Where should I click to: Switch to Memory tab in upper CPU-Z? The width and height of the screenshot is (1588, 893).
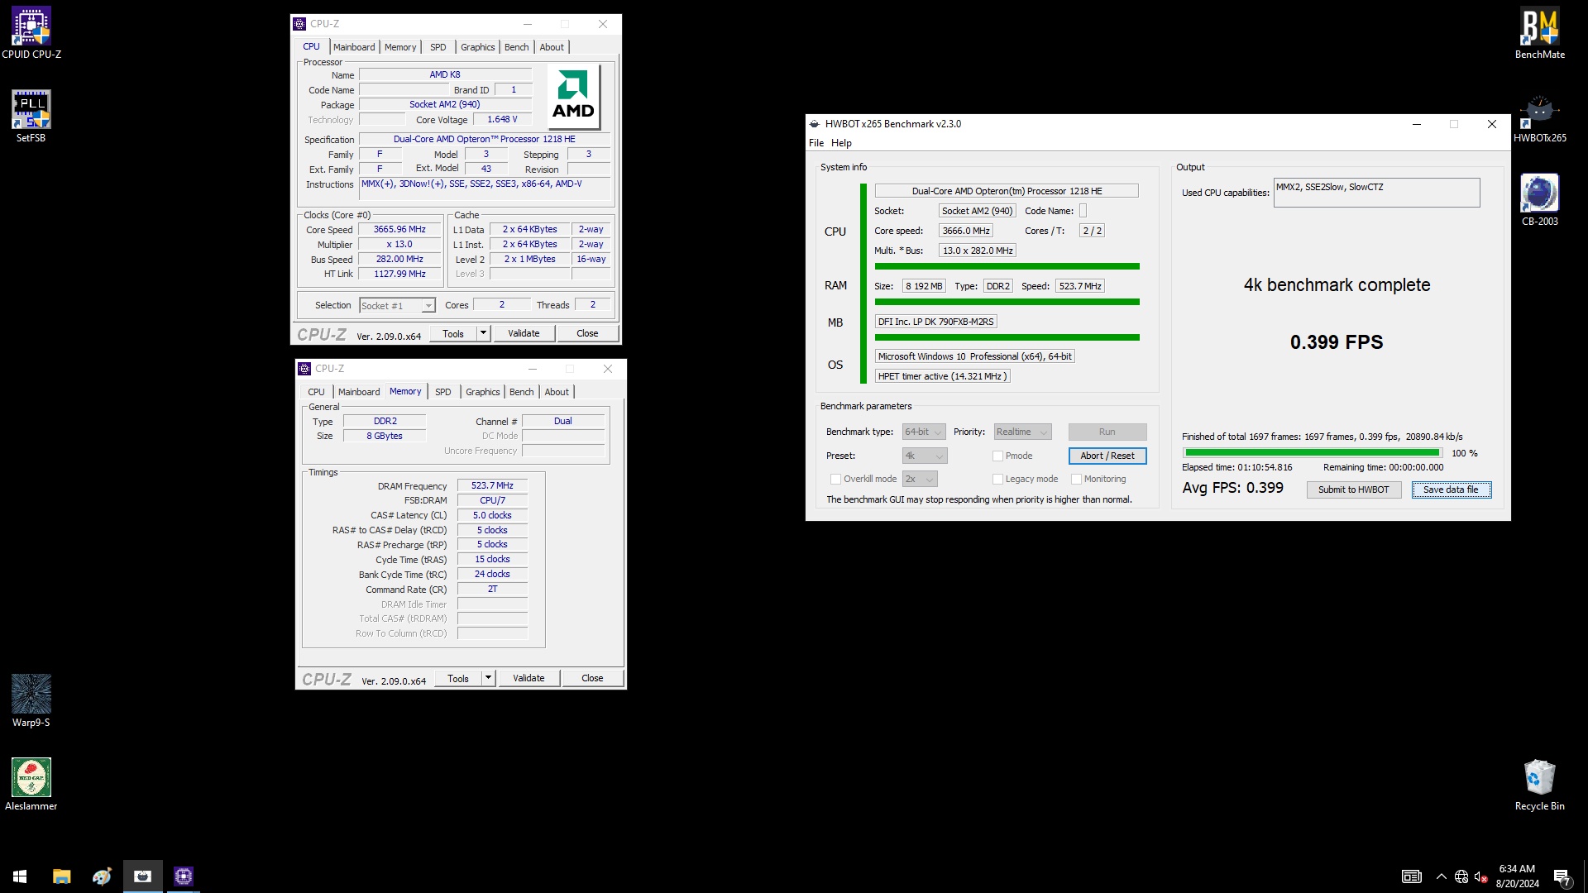tap(400, 47)
